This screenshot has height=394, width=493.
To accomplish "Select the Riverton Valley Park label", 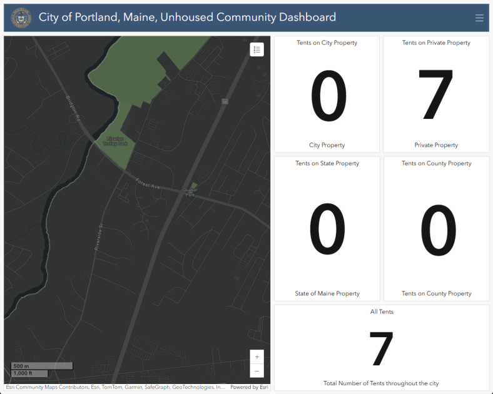I will (x=115, y=141).
